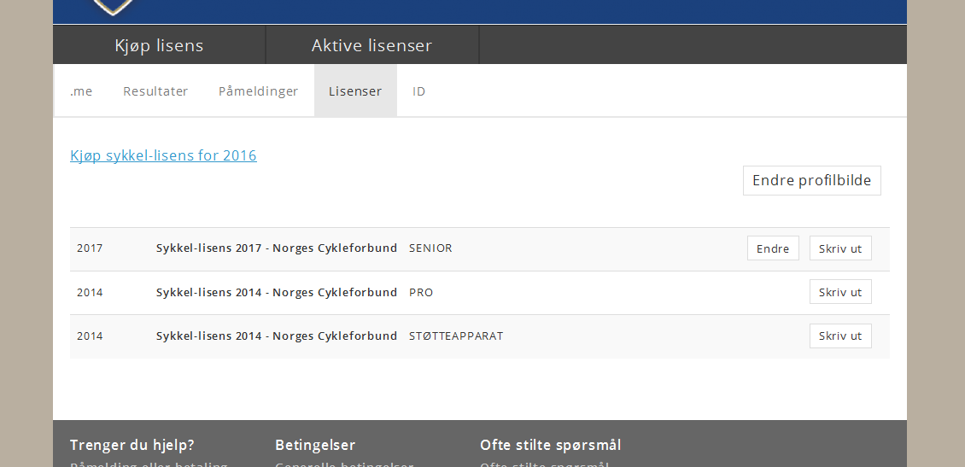965x467 pixels.
Task: Follow the Kjøp sykkel-lisens for 2016 link
Action: pos(163,155)
